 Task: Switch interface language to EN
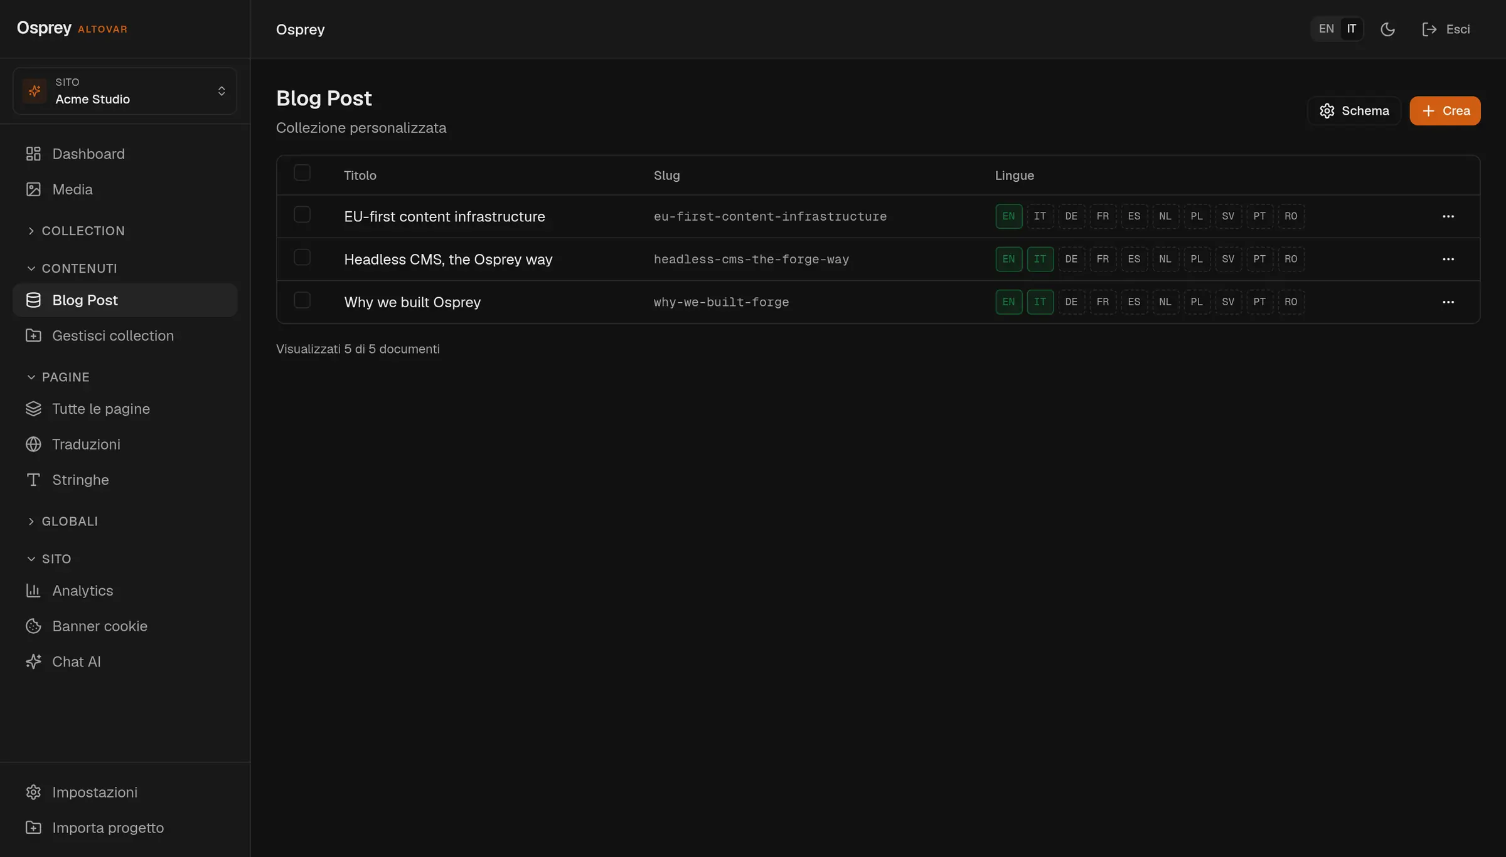tap(1326, 29)
